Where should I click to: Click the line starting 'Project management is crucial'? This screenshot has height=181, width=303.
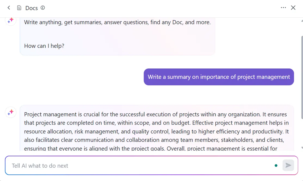(x=155, y=114)
